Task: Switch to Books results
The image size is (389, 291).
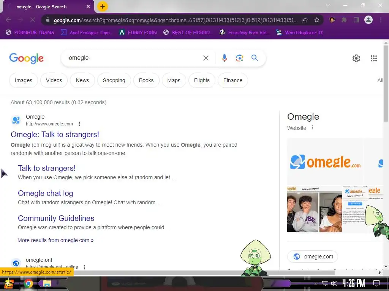Action: (x=146, y=80)
